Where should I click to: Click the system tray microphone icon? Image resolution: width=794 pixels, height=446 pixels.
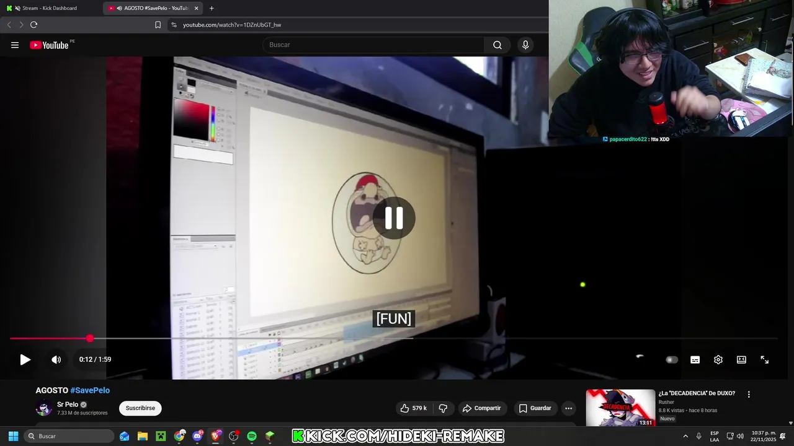coord(699,436)
